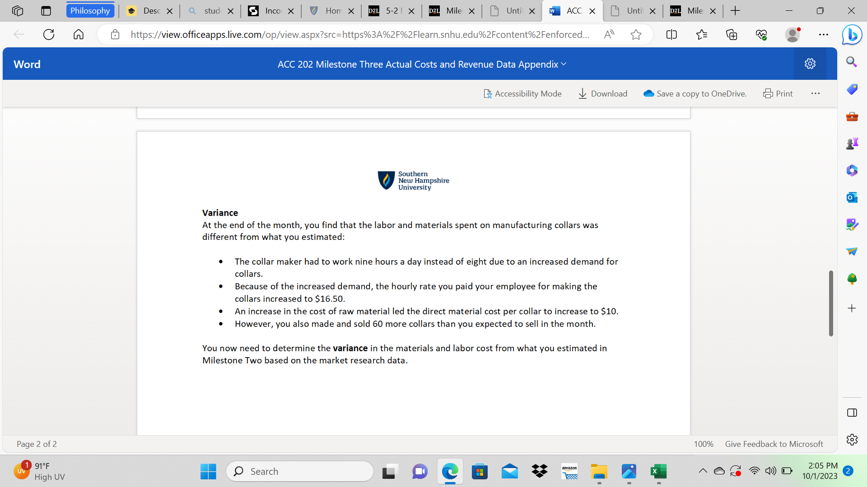The image size is (867, 487).
Task: Toggle split screen view
Action: [671, 34]
